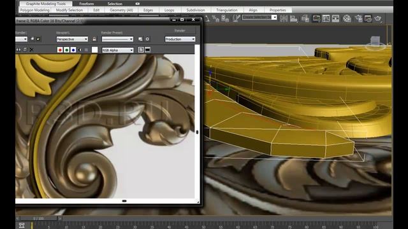Click the percent snap toggle icon
408x229 pixels.
(x=215, y=18)
